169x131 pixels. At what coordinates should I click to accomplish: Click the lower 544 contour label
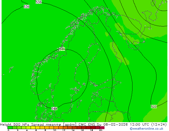54,109
